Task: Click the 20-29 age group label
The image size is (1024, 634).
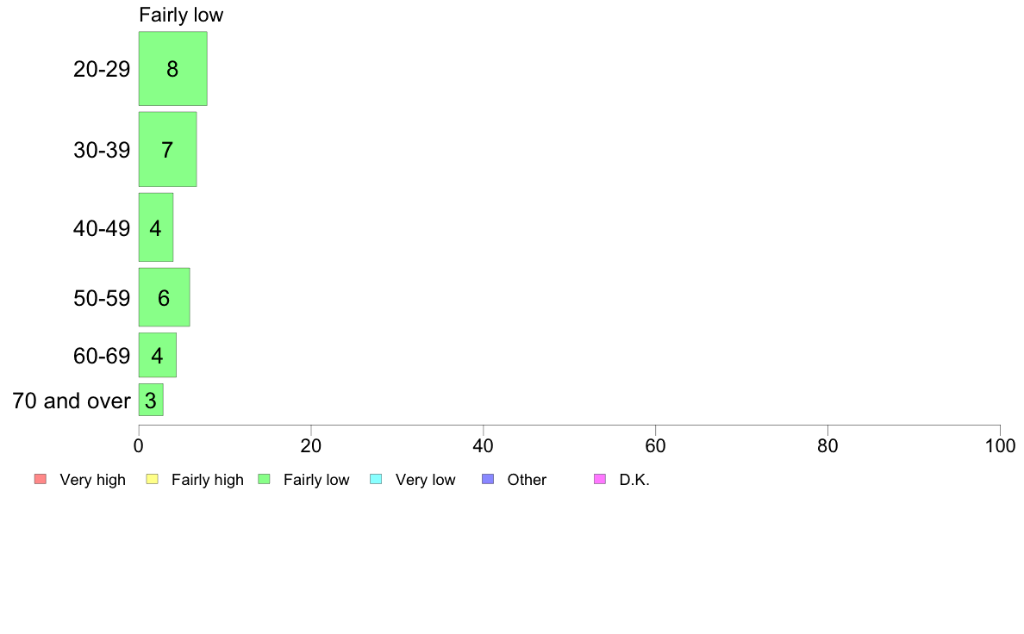Action: click(x=102, y=69)
